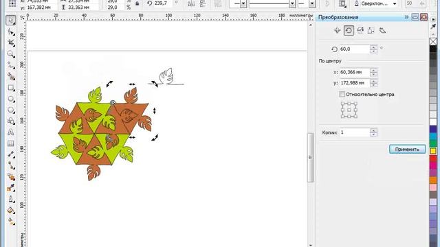440x247 pixels.
Task: Click the x center field 60,366 мм
Action: pos(355,72)
